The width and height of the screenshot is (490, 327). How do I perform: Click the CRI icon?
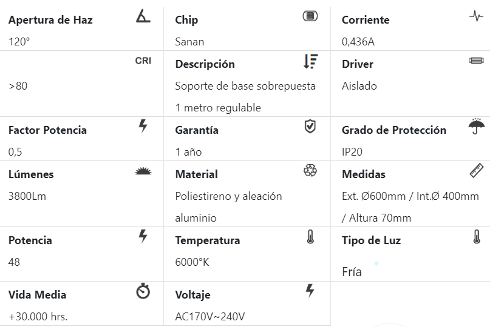[x=143, y=61]
